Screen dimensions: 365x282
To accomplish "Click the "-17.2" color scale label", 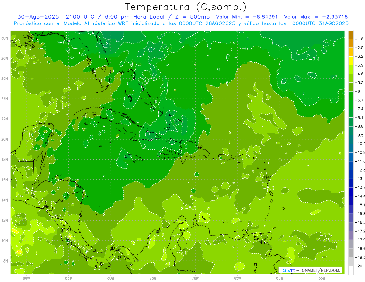I will 360,231.
